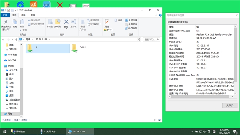Screen dimensions: 240x135
Task: Click the Pin to Quick access icon
Action: (x=6, y=22)
